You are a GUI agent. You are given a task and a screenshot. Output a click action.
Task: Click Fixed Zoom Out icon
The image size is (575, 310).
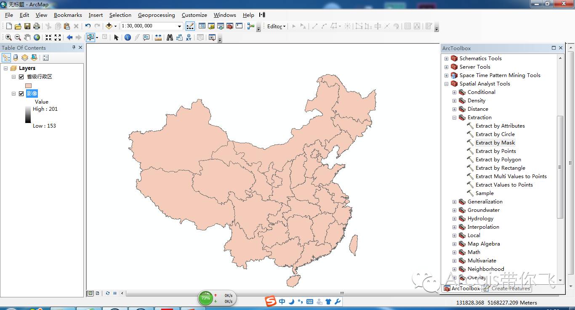[58, 37]
